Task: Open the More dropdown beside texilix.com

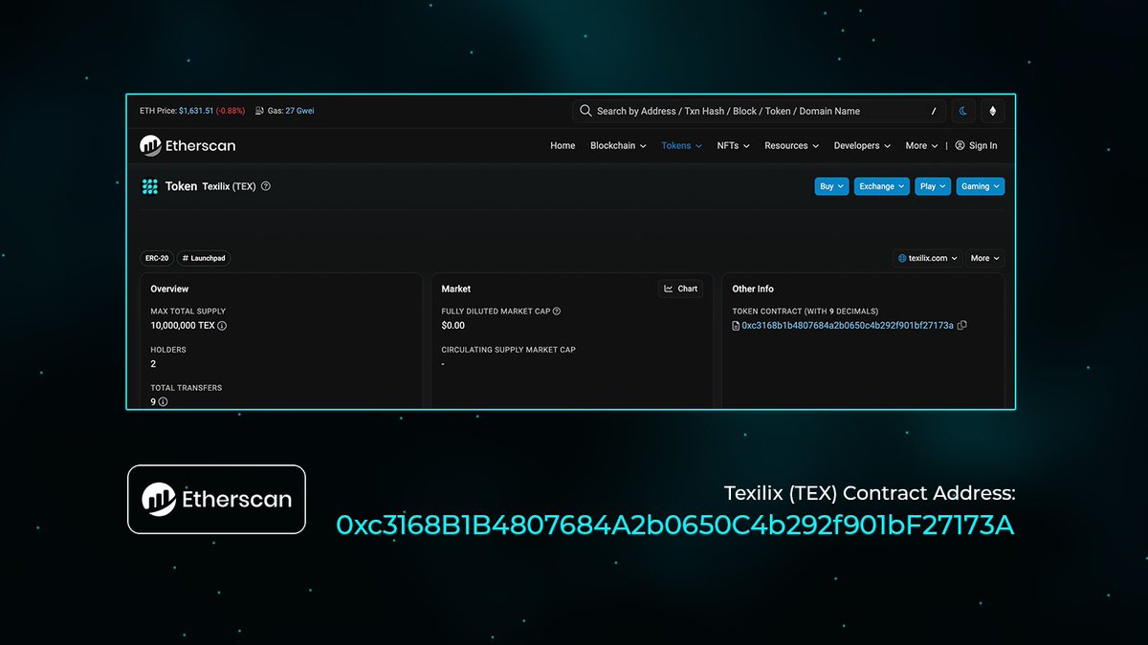Action: [x=985, y=258]
